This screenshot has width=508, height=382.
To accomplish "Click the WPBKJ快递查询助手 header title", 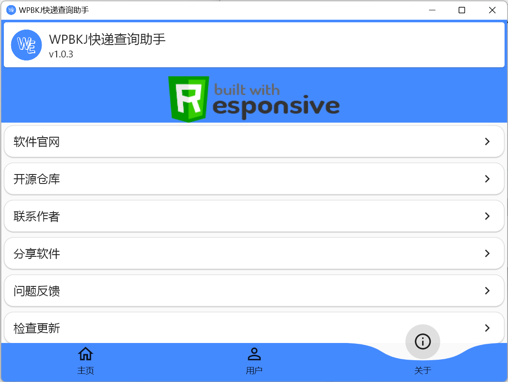I will pos(107,39).
